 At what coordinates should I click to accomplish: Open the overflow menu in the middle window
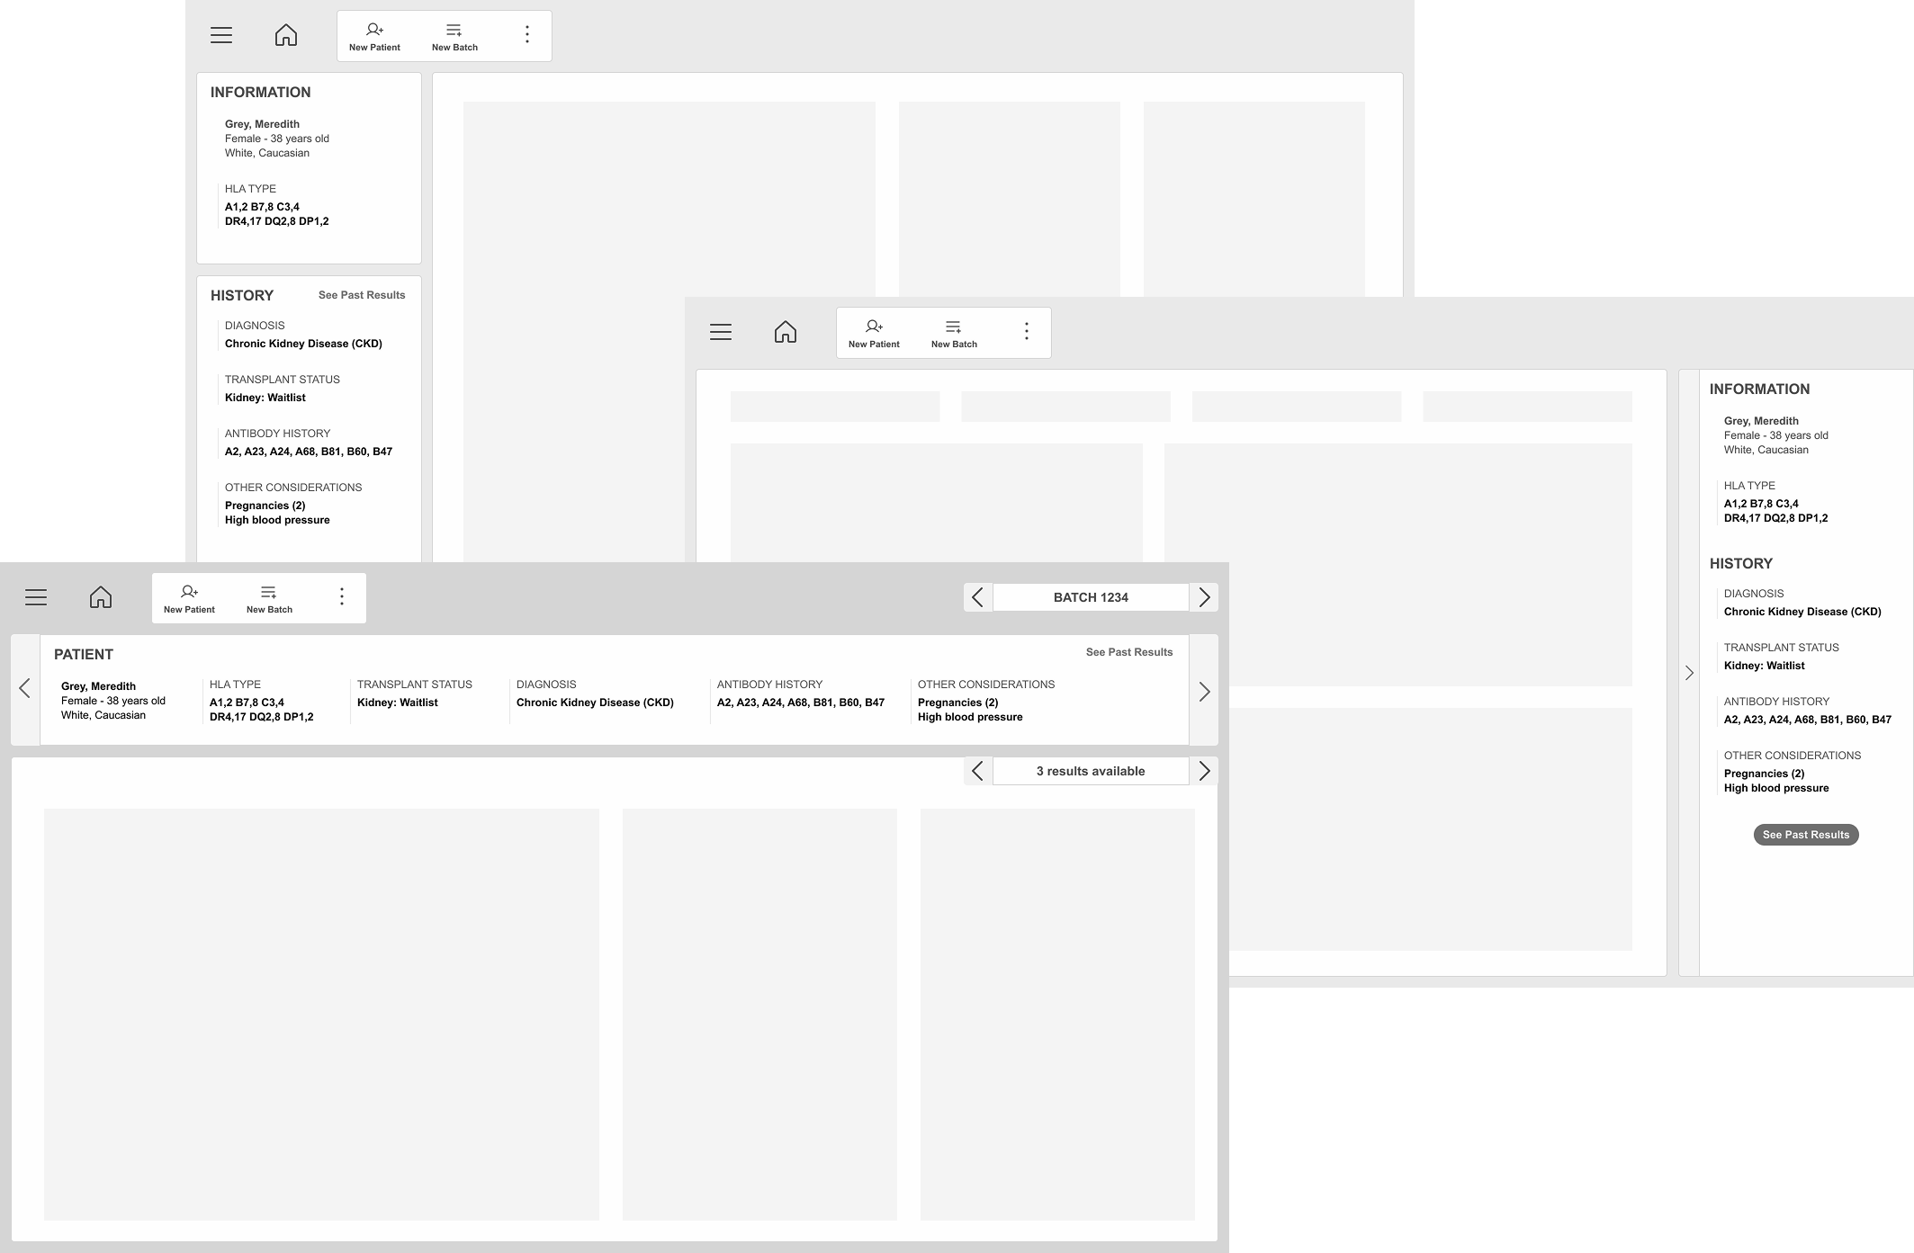1026,331
